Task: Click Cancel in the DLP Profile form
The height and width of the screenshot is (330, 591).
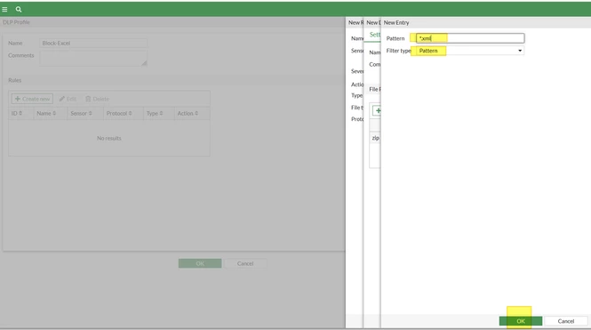Action: pos(245,263)
